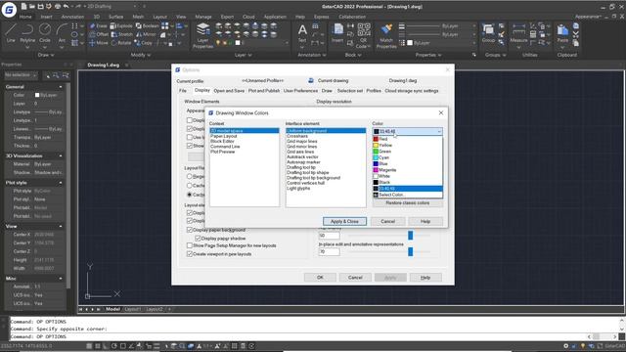This screenshot has width=626, height=352.
Task: Toggle Display paper shadow checkbox
Action: coord(198,239)
